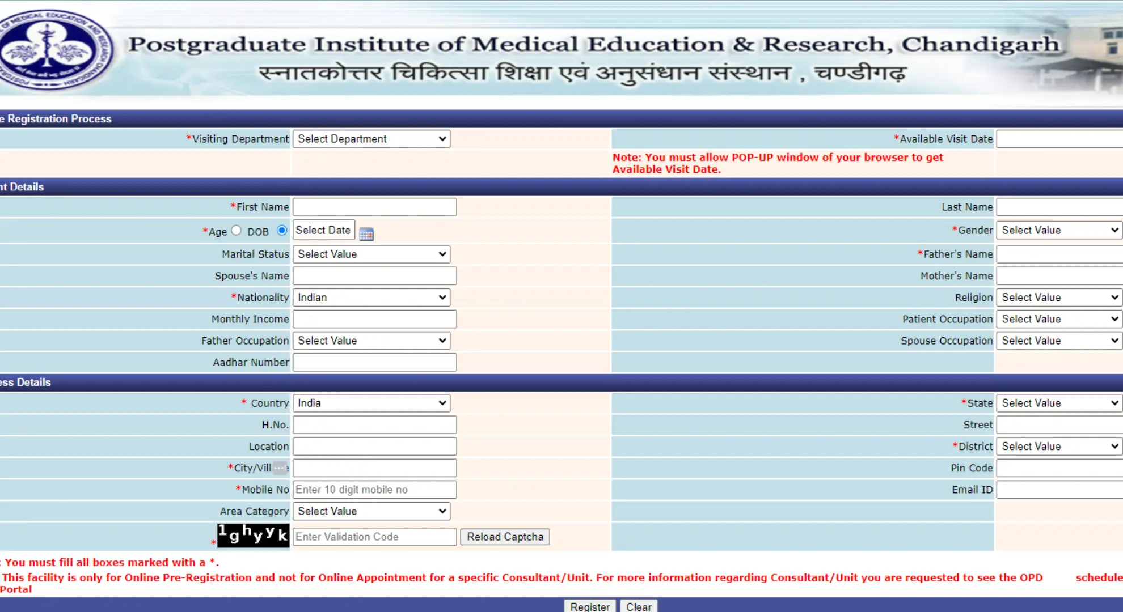Click the Select Date field

(324, 230)
